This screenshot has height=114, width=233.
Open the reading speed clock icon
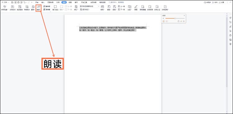pos(178,21)
